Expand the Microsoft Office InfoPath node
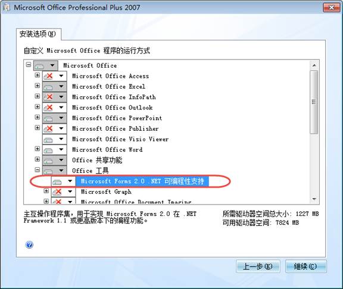 click(38, 96)
